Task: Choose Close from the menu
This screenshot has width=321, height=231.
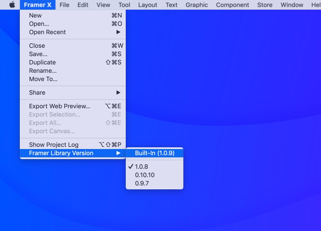Action: (73, 46)
